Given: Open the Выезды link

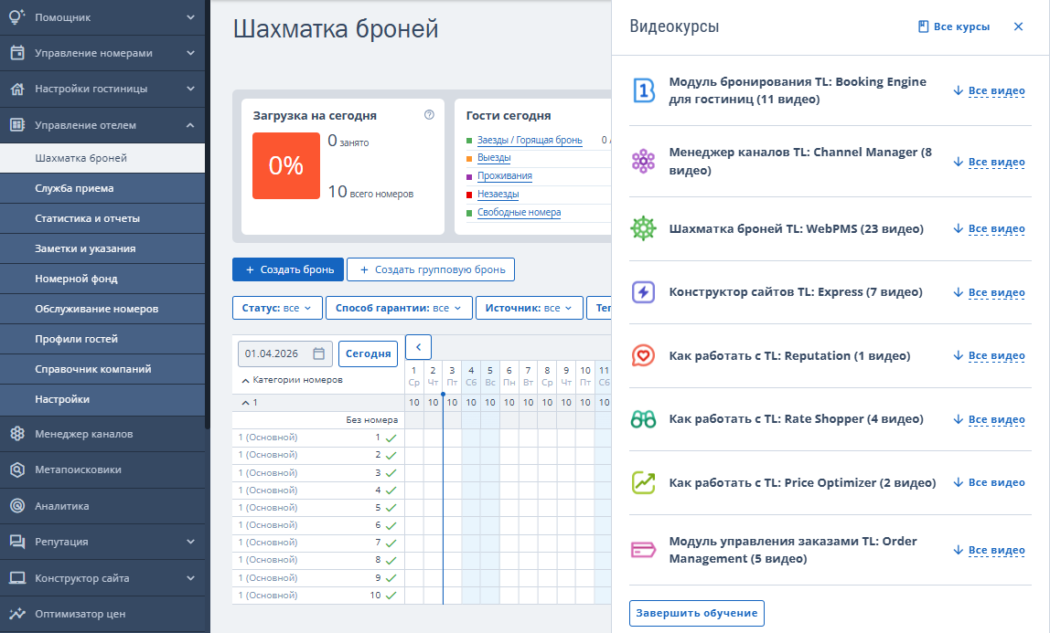Looking at the screenshot, I should click(x=494, y=158).
